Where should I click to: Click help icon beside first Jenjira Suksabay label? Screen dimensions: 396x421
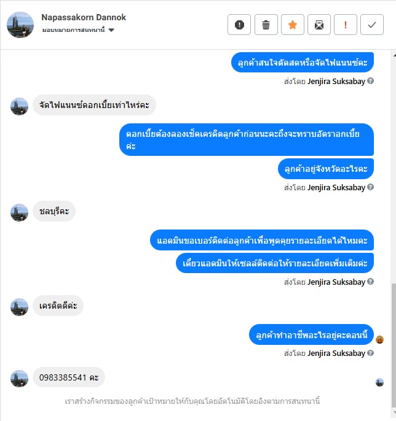370,81
